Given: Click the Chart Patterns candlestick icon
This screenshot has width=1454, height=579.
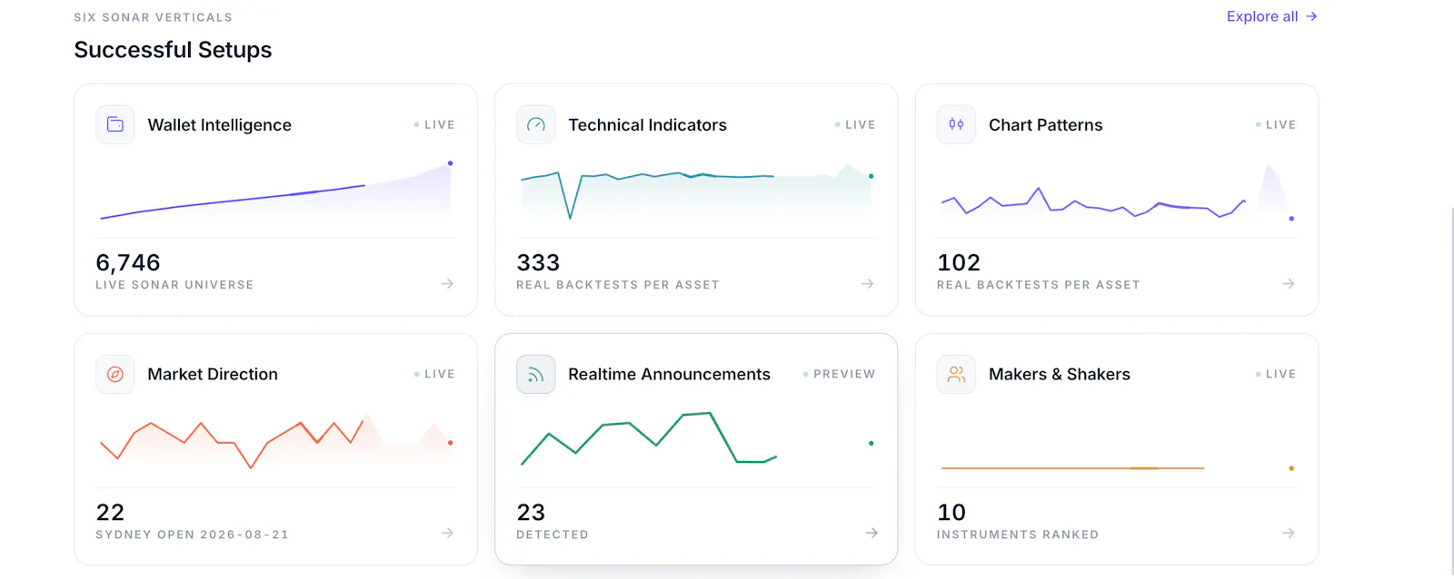Looking at the screenshot, I should coord(956,124).
